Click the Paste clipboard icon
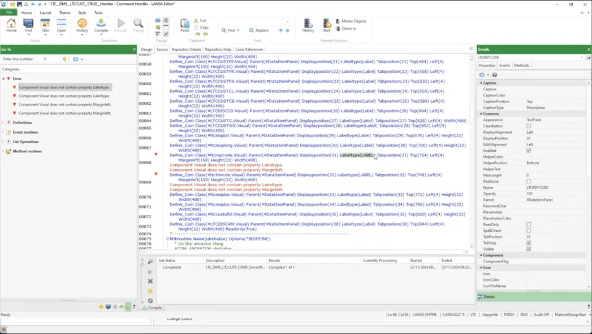Image resolution: width=592 pixels, height=334 pixels. pyautogui.click(x=185, y=25)
